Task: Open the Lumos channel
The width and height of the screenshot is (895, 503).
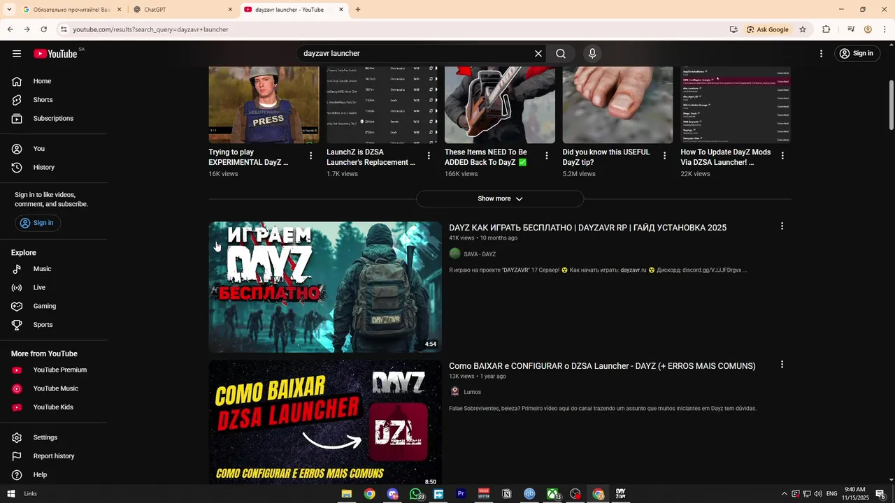Action: pos(472,393)
